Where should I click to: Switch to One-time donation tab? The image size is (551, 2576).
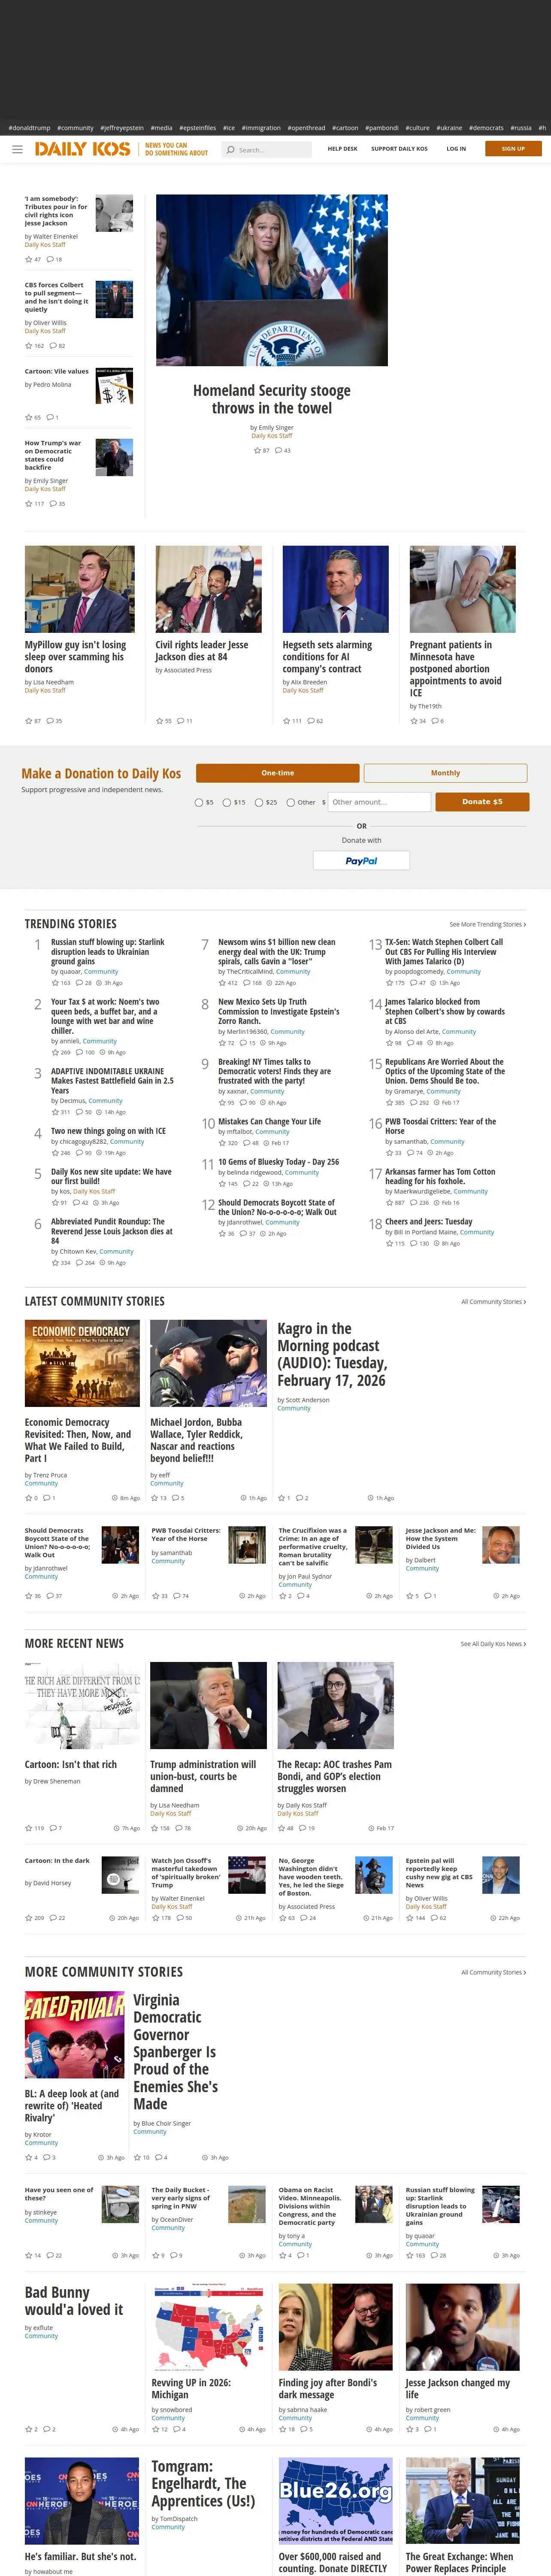[x=278, y=773]
